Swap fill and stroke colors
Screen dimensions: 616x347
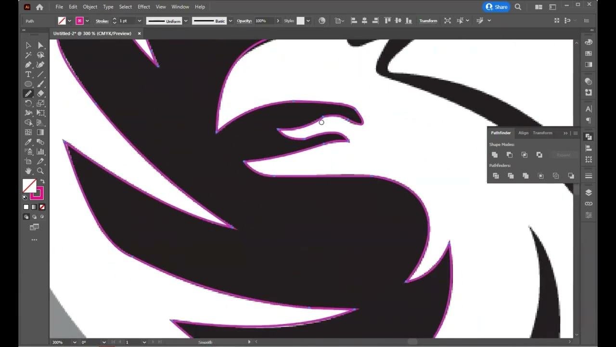42,182
